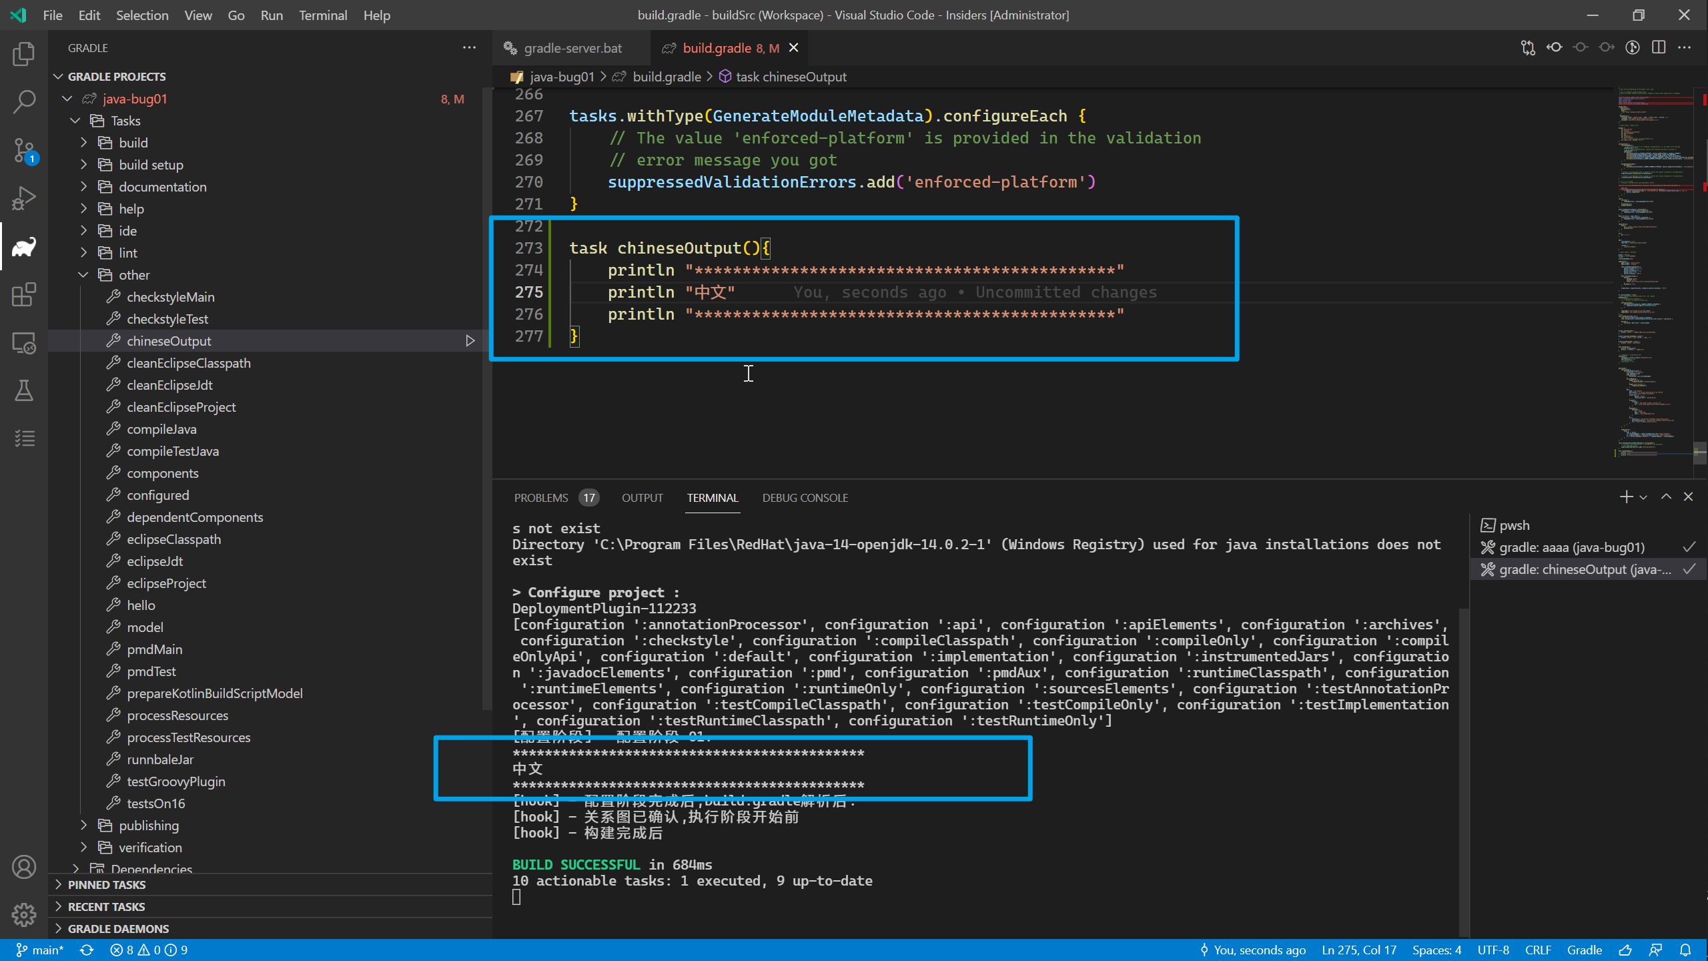Select the gradle: aaaa terminal entry
Viewport: 1708px width, 961px height.
tap(1571, 547)
